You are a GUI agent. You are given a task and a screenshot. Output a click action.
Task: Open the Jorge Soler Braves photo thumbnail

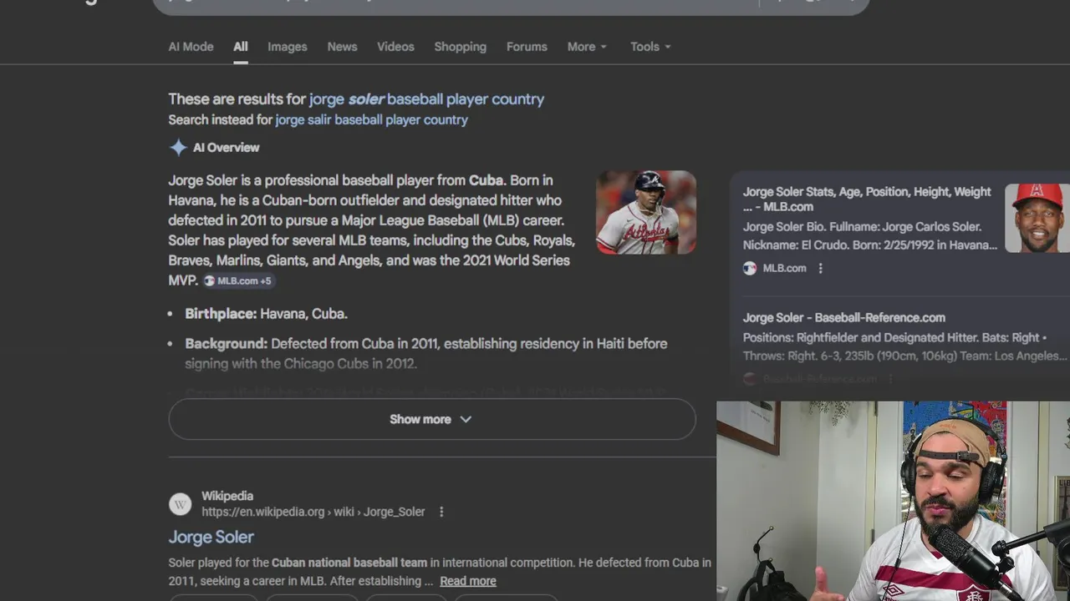click(645, 212)
